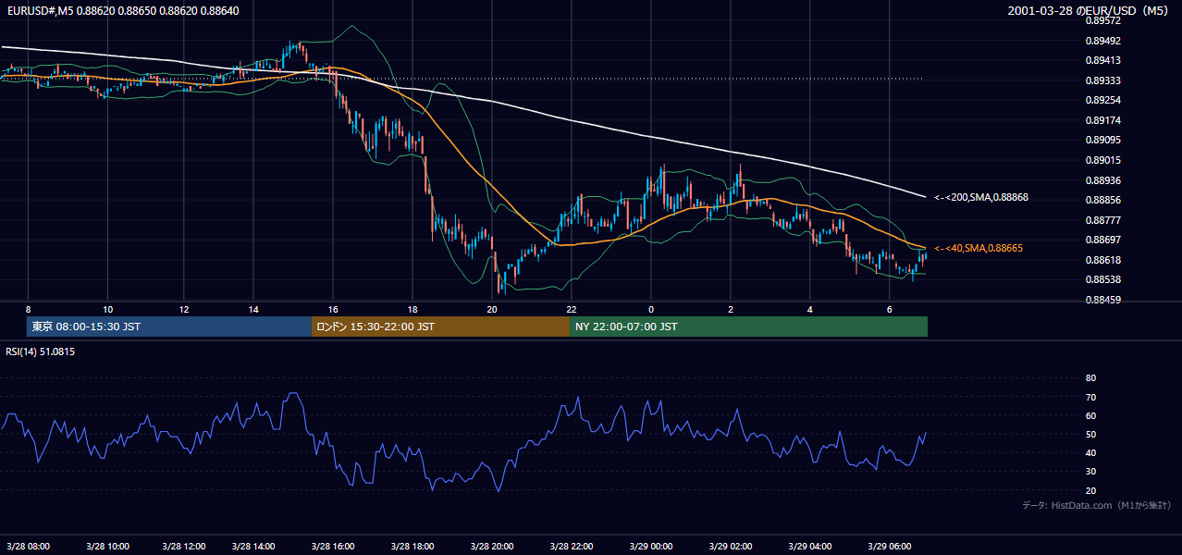Screen dimensions: 1182x555
Task: Click the 3/29 04:00 time axis label
Action: [809, 547]
